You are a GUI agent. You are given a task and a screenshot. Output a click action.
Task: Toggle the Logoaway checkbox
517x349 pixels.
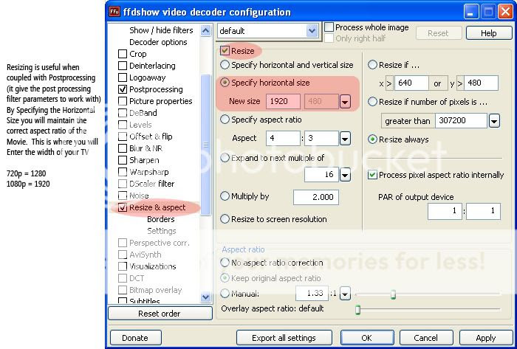pos(123,77)
